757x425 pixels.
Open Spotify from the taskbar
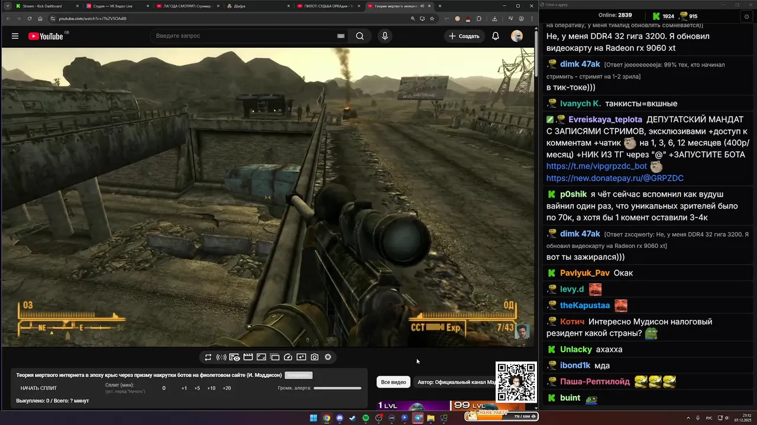coord(365,418)
